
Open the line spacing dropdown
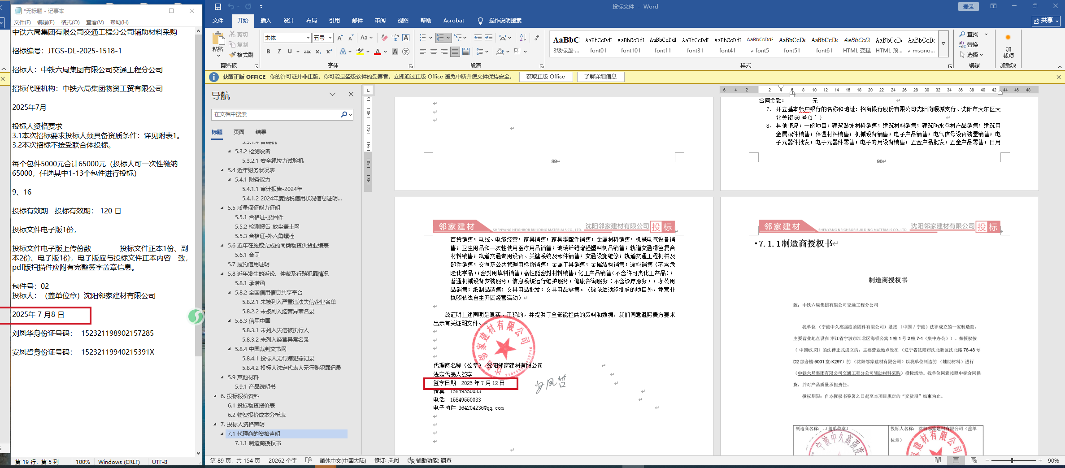(481, 52)
